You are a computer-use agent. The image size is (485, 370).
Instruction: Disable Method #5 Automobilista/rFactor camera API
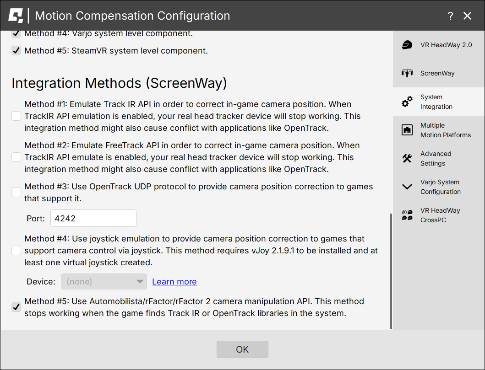(16, 307)
